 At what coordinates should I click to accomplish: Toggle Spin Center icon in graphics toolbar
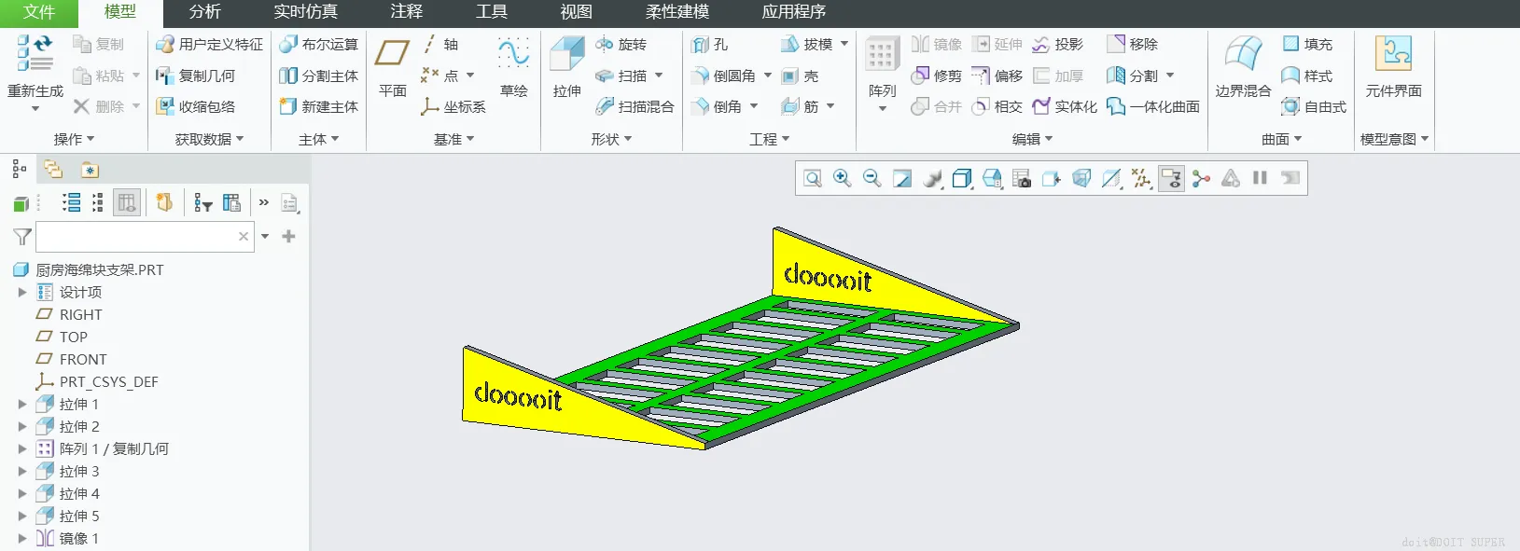[1201, 178]
